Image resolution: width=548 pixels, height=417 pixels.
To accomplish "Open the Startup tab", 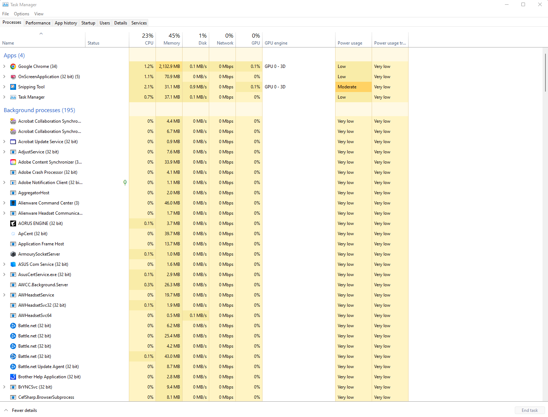I will [x=88, y=23].
